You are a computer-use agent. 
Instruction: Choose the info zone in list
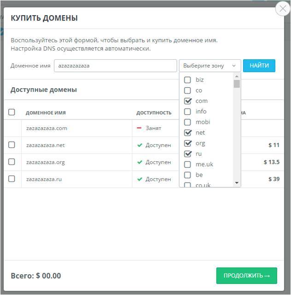pos(188,112)
